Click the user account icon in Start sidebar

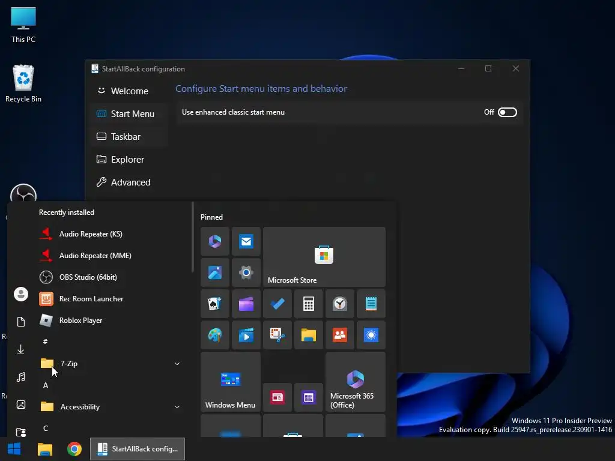click(21, 294)
